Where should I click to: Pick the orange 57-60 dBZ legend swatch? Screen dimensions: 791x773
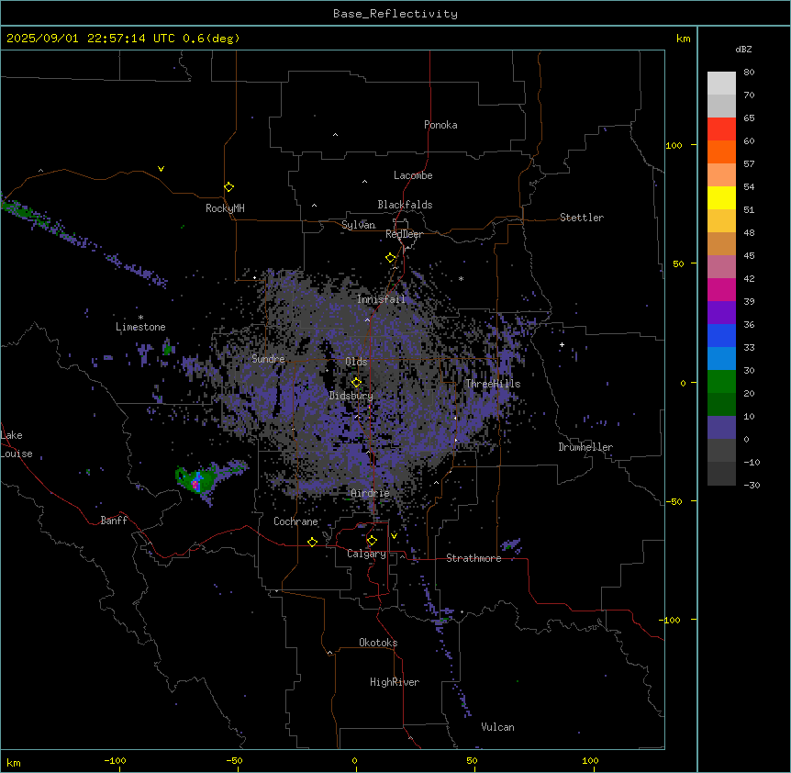click(x=721, y=151)
